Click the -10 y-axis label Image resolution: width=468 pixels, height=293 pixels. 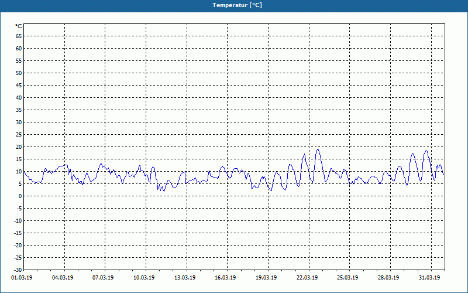coord(18,221)
